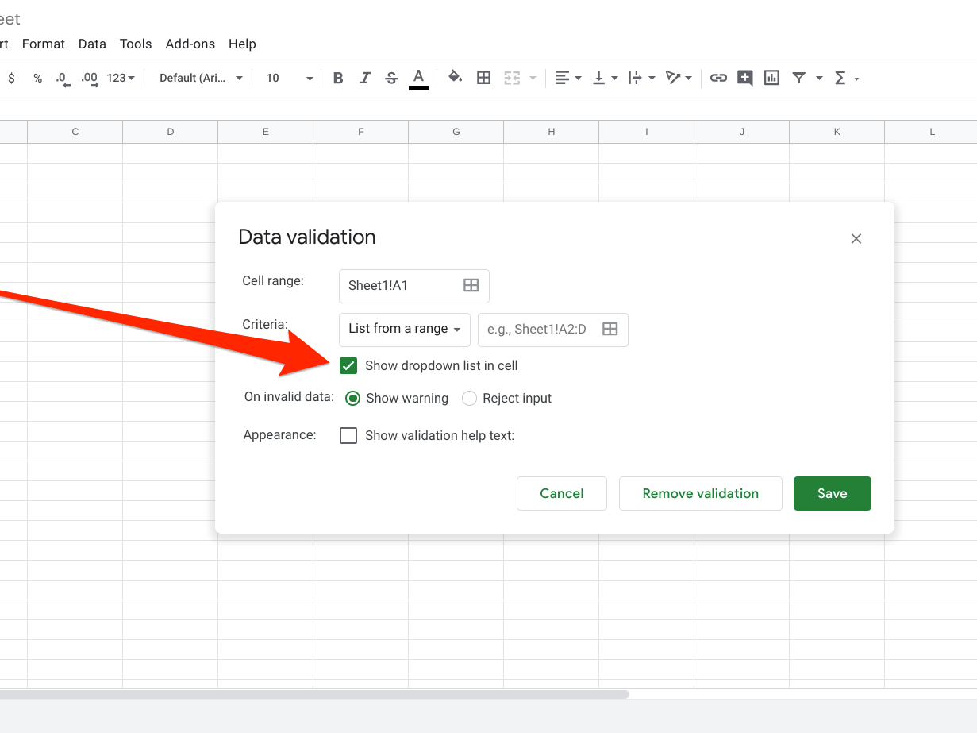Toggle italic formatting
Viewport: 977px width, 733px height.
[365, 78]
